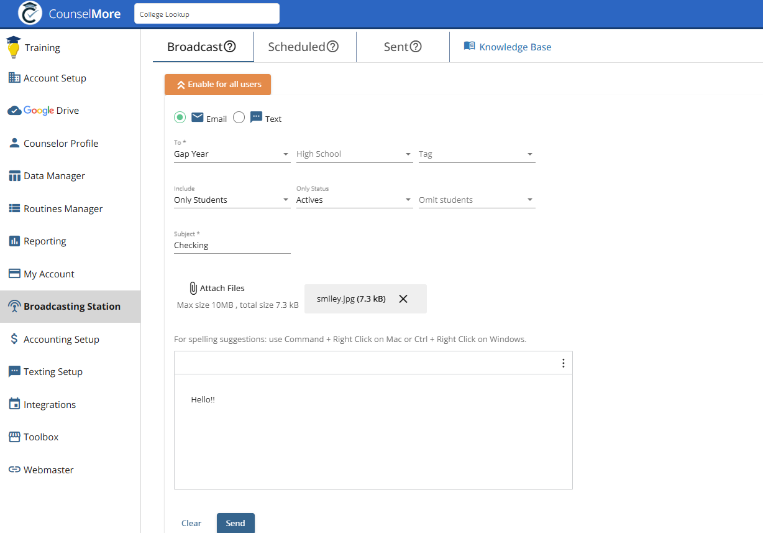Screen dimensions: 763x533
Task: Click the Email envelope icon
Action: tap(198, 118)
